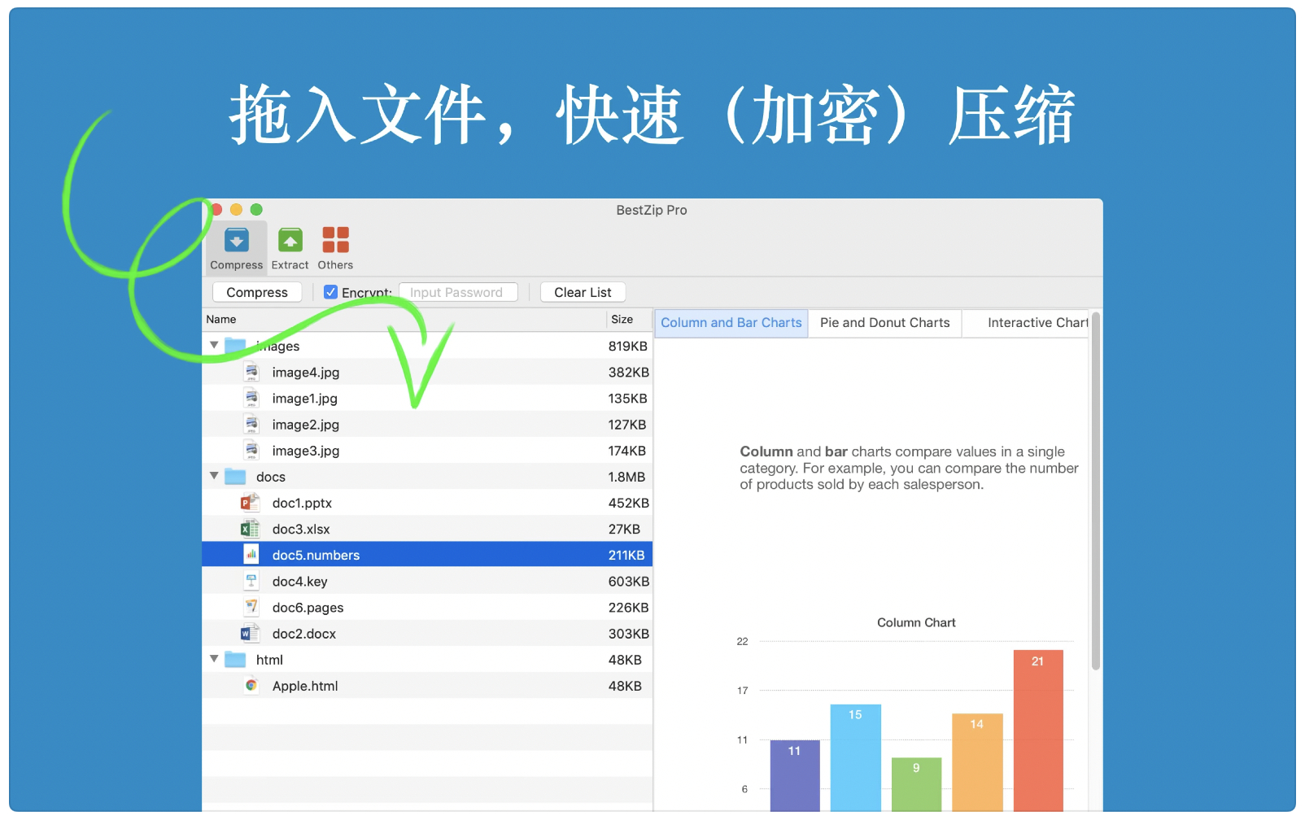Image resolution: width=1305 pixels, height=820 pixels.
Task: Select the doc4.key file name
Action: click(299, 581)
